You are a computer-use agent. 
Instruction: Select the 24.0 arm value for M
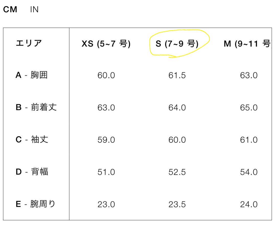click(249, 205)
